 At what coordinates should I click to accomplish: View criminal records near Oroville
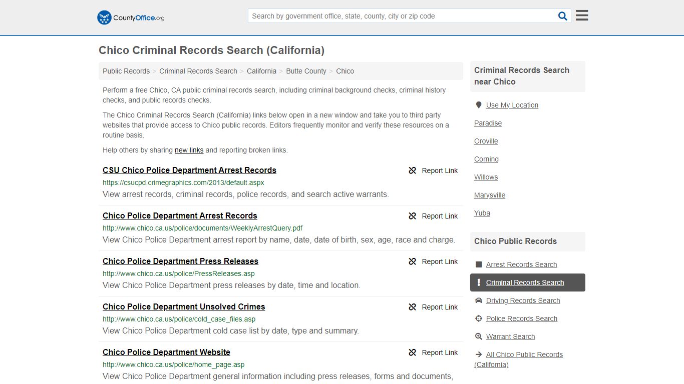pyautogui.click(x=486, y=141)
